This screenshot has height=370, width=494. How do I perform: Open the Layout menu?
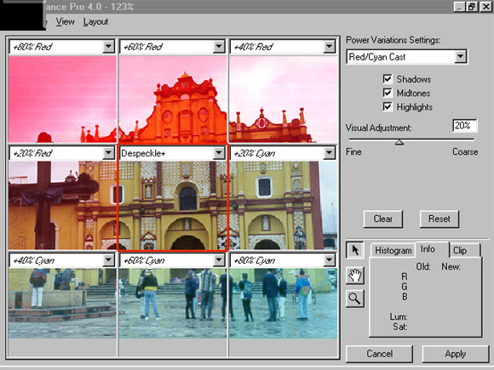coord(95,22)
